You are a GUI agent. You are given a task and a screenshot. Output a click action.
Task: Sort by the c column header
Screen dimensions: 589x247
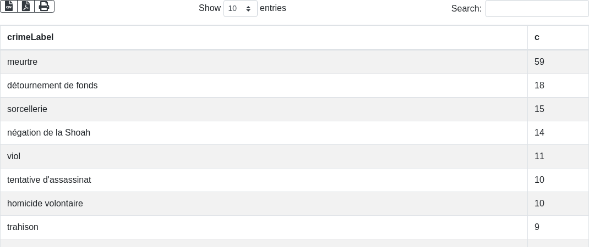[537, 37]
